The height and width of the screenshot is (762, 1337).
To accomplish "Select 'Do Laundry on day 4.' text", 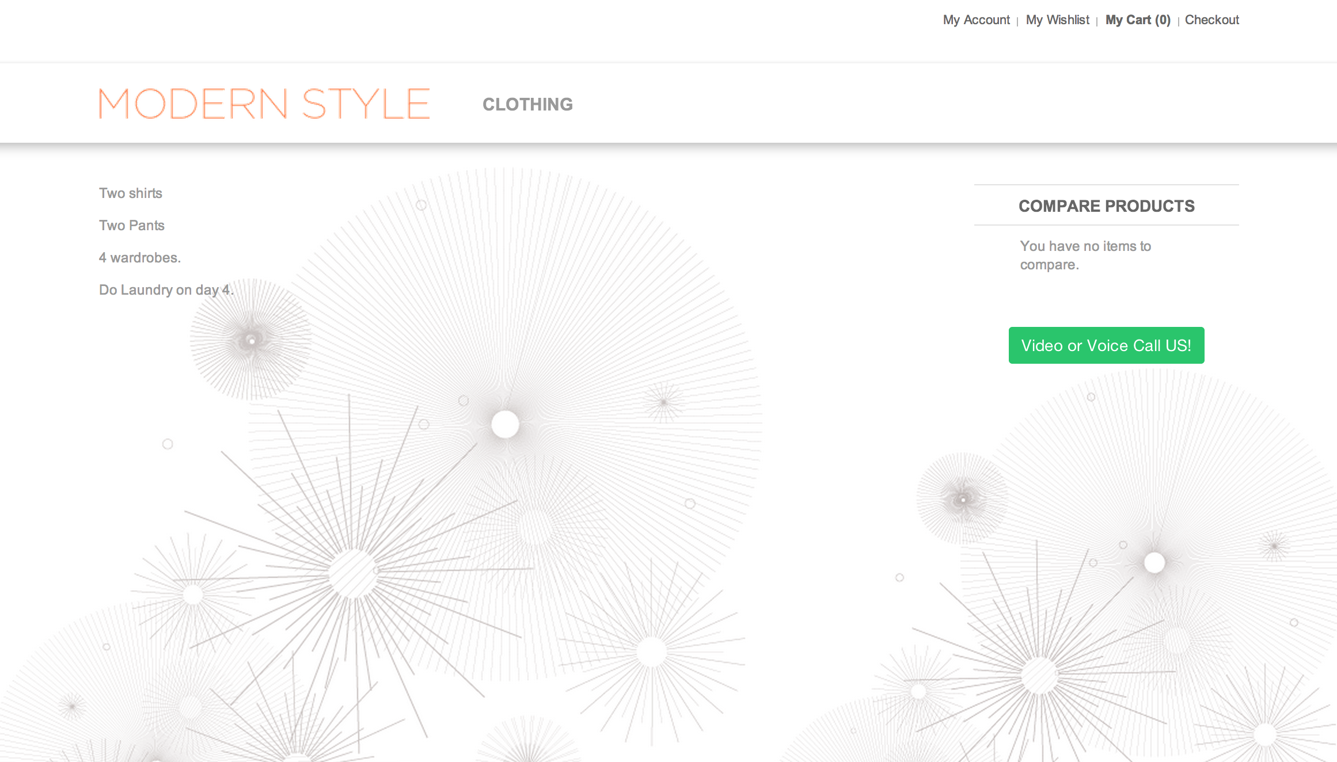I will click(x=166, y=290).
